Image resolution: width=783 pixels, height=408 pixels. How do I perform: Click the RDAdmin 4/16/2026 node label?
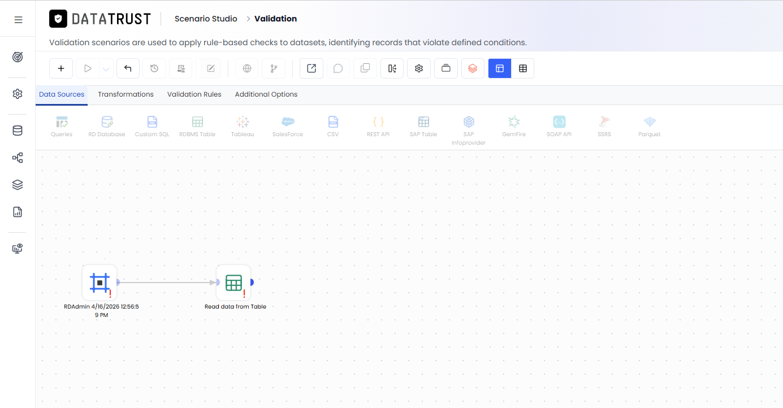pos(101,311)
